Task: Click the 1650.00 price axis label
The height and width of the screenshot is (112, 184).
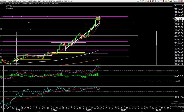Action: pyautogui.click(x=179, y=64)
